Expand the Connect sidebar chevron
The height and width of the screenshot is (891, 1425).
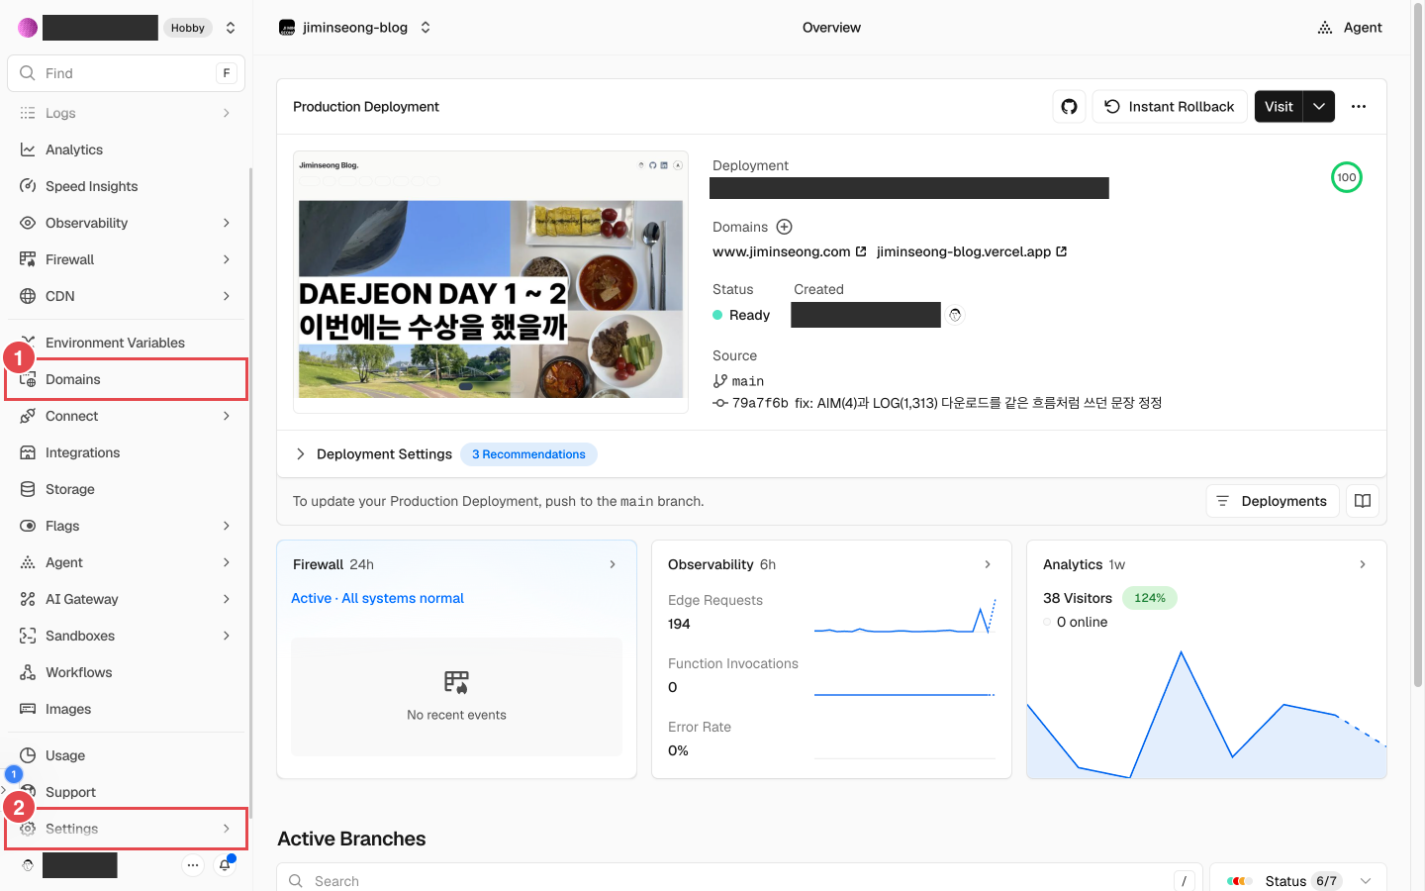(227, 416)
